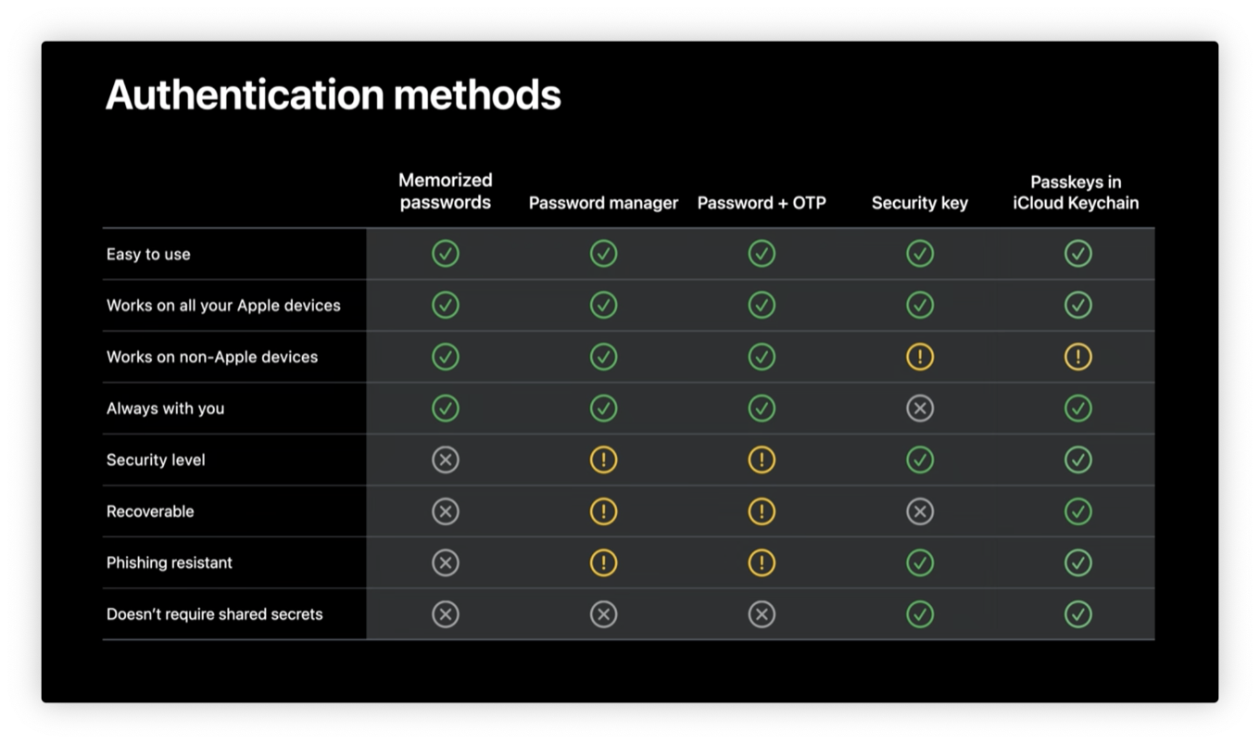Select the Password manager column header

coord(603,203)
